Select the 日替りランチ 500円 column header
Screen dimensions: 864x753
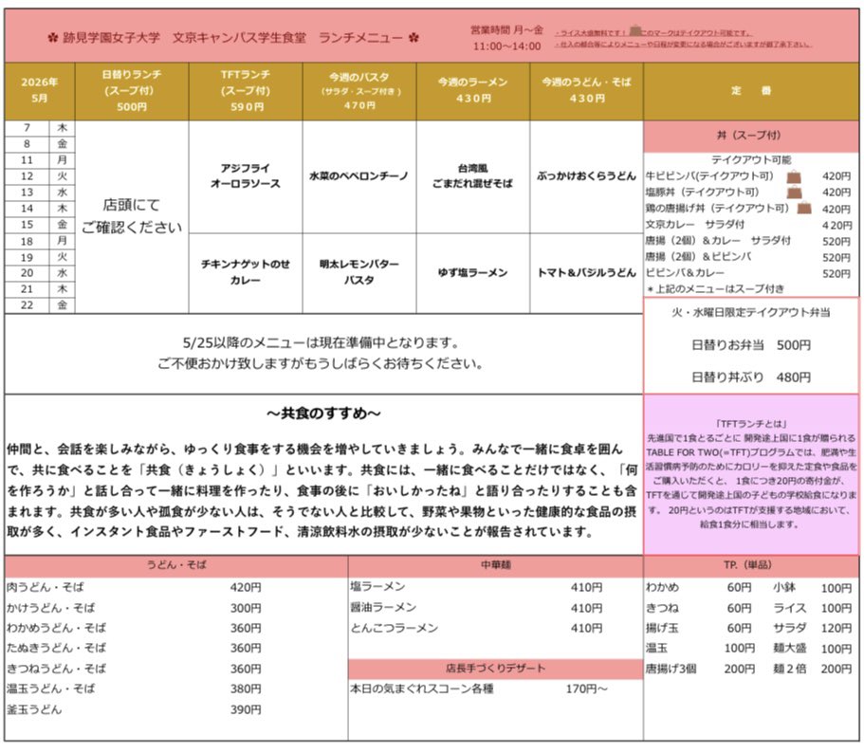coord(132,91)
